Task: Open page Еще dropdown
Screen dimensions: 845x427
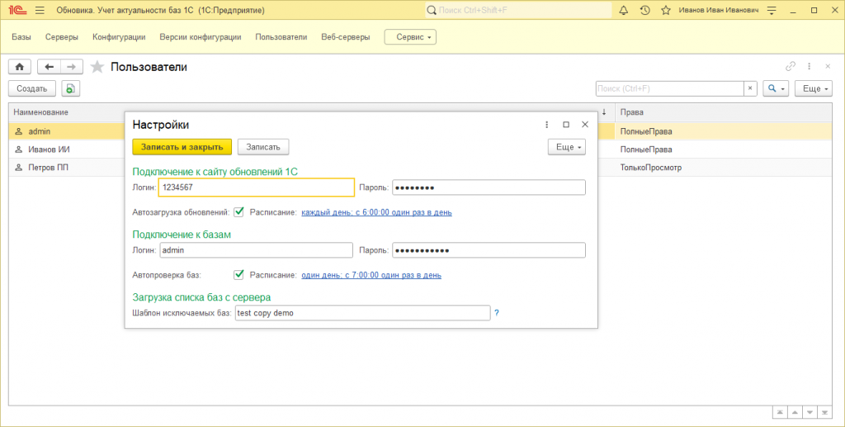Action: 814,88
